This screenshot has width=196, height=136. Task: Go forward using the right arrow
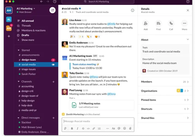point(48,2)
